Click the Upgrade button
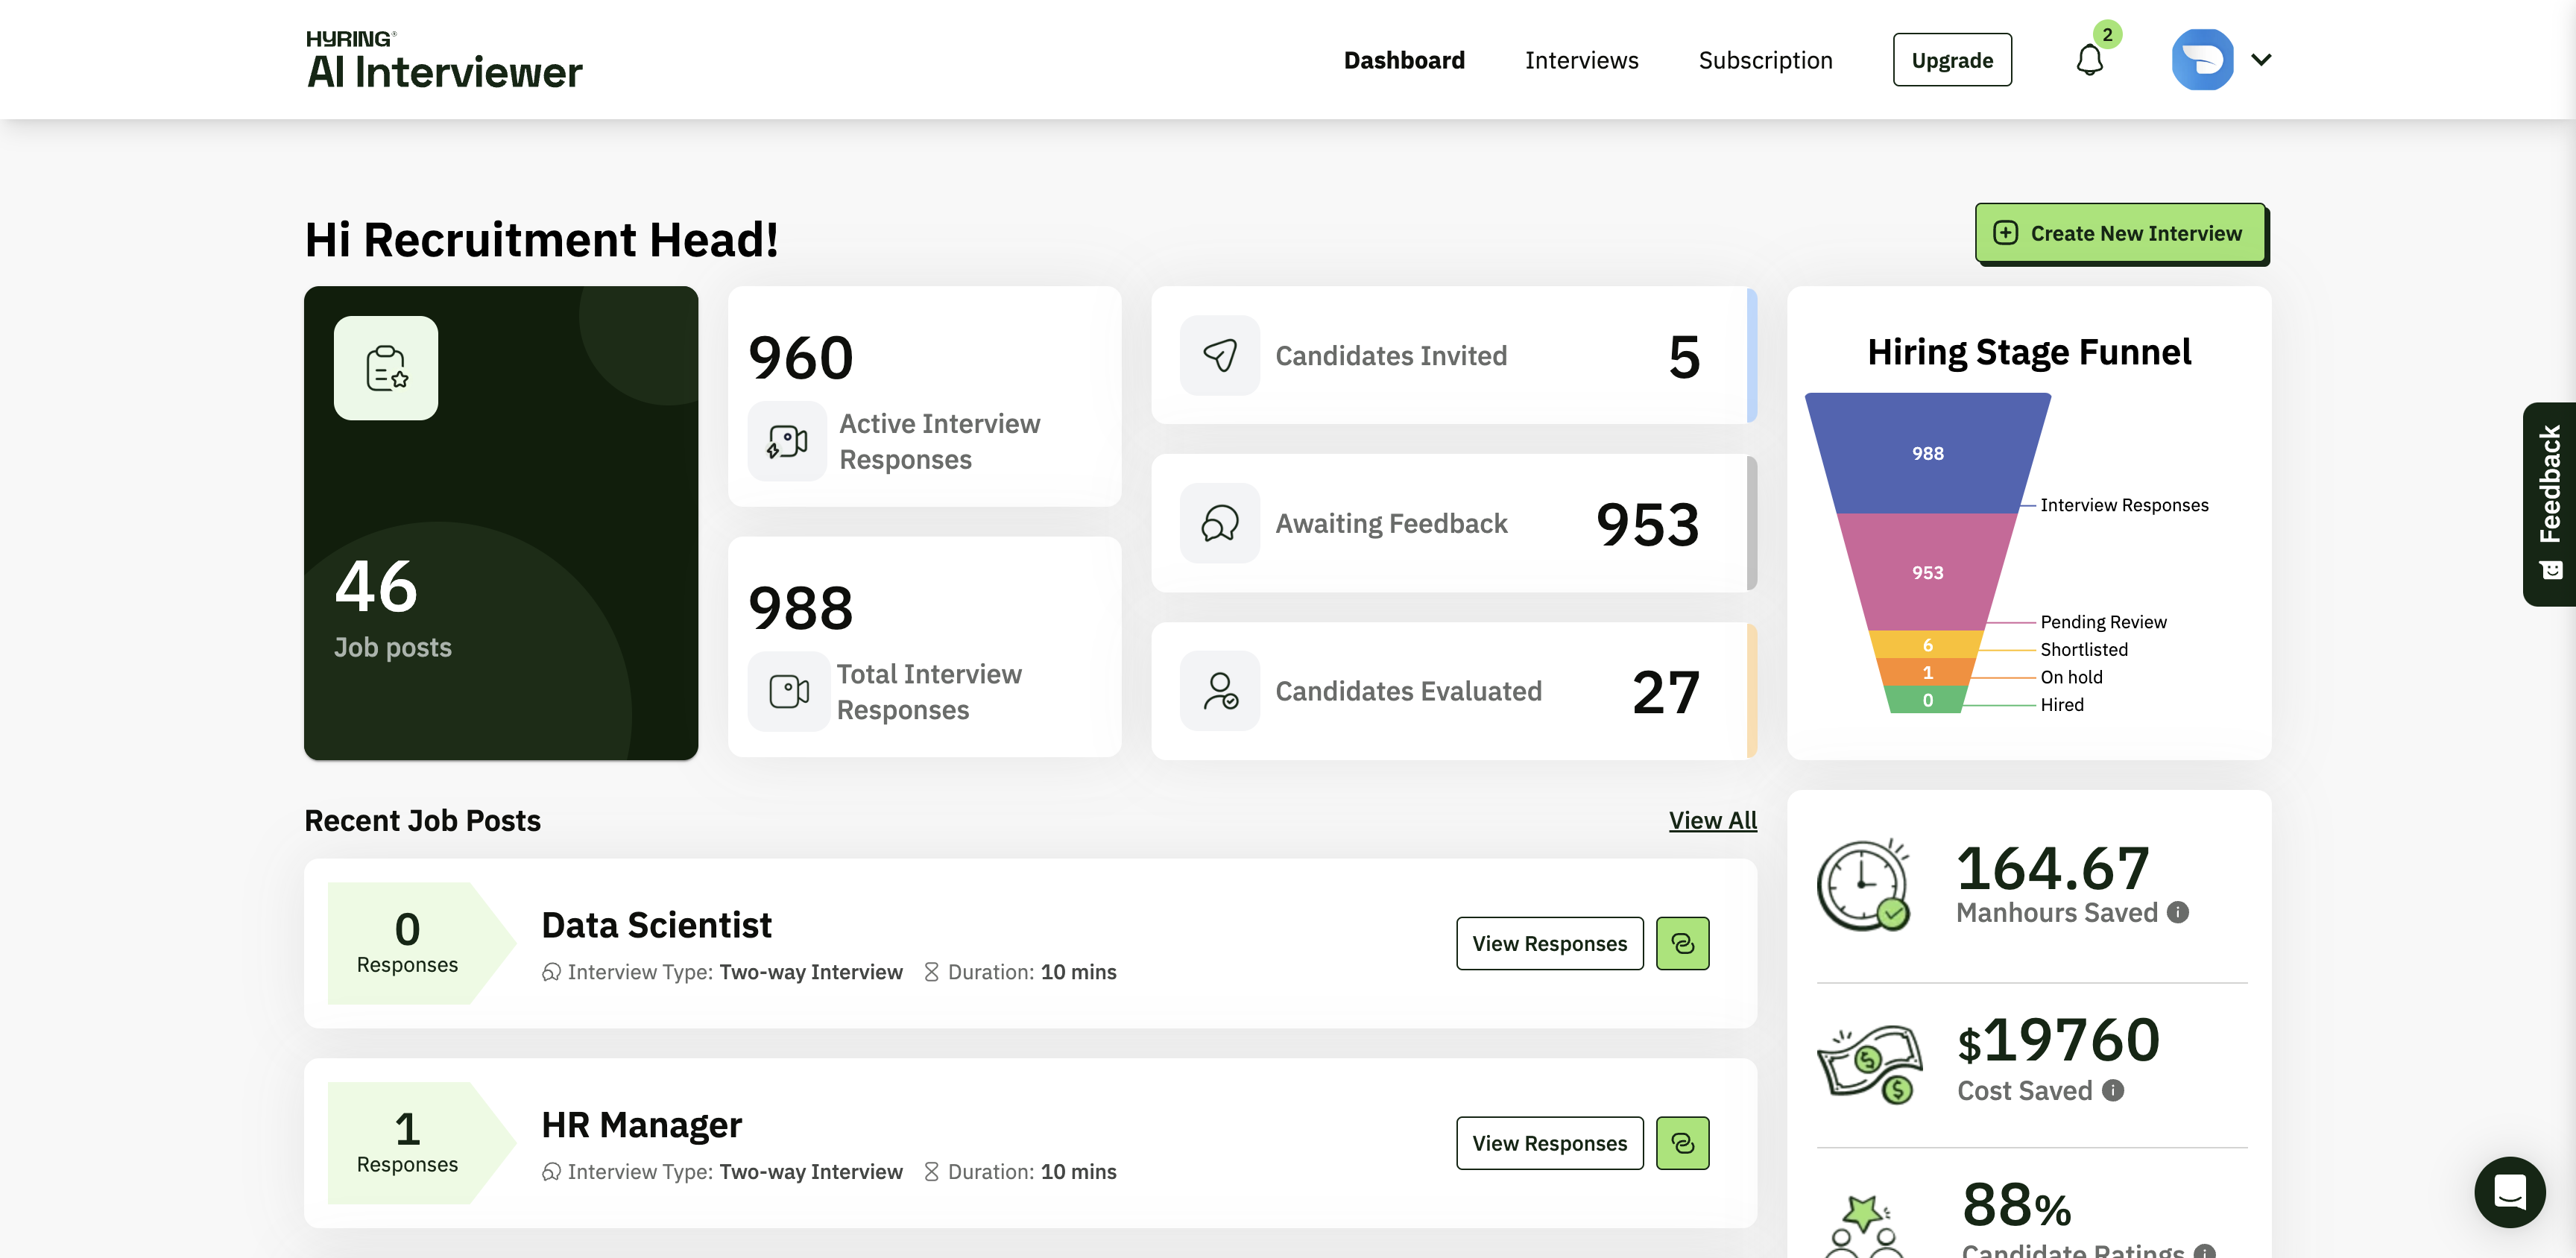This screenshot has height=1258, width=2576. [x=1952, y=60]
